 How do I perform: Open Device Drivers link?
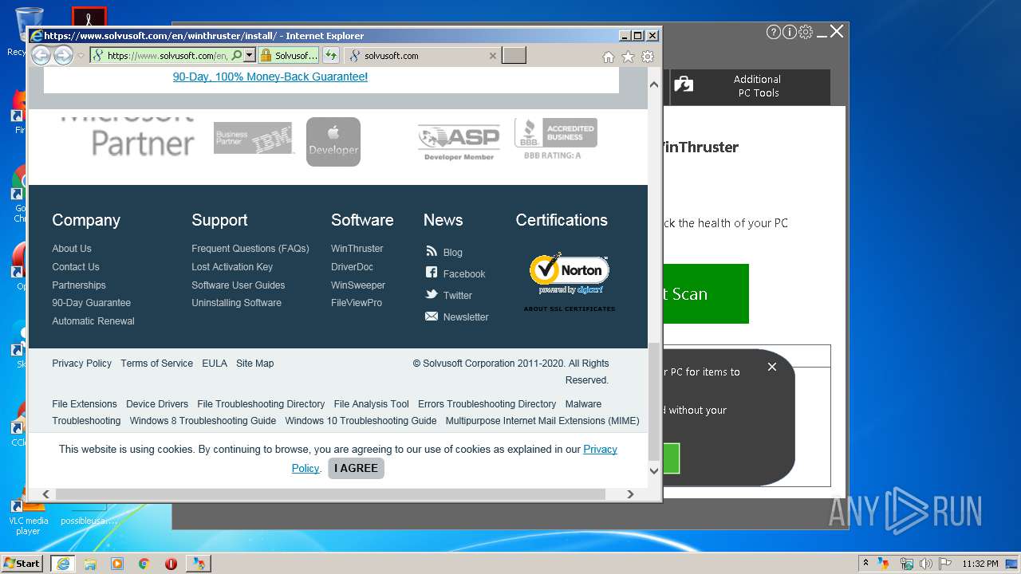click(x=157, y=404)
